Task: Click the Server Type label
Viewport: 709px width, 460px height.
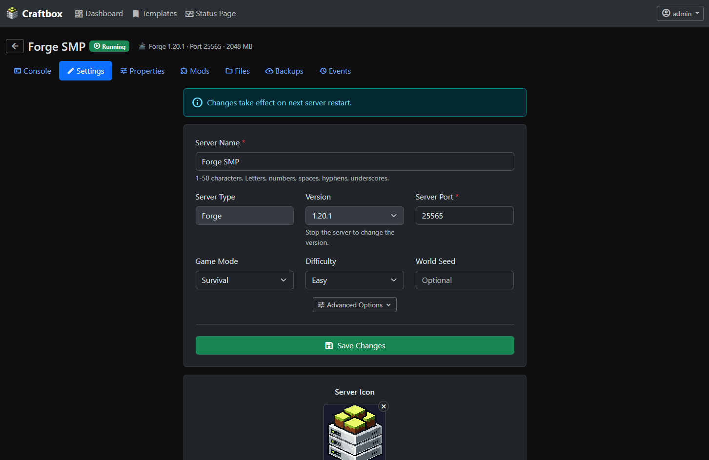Action: tap(215, 197)
